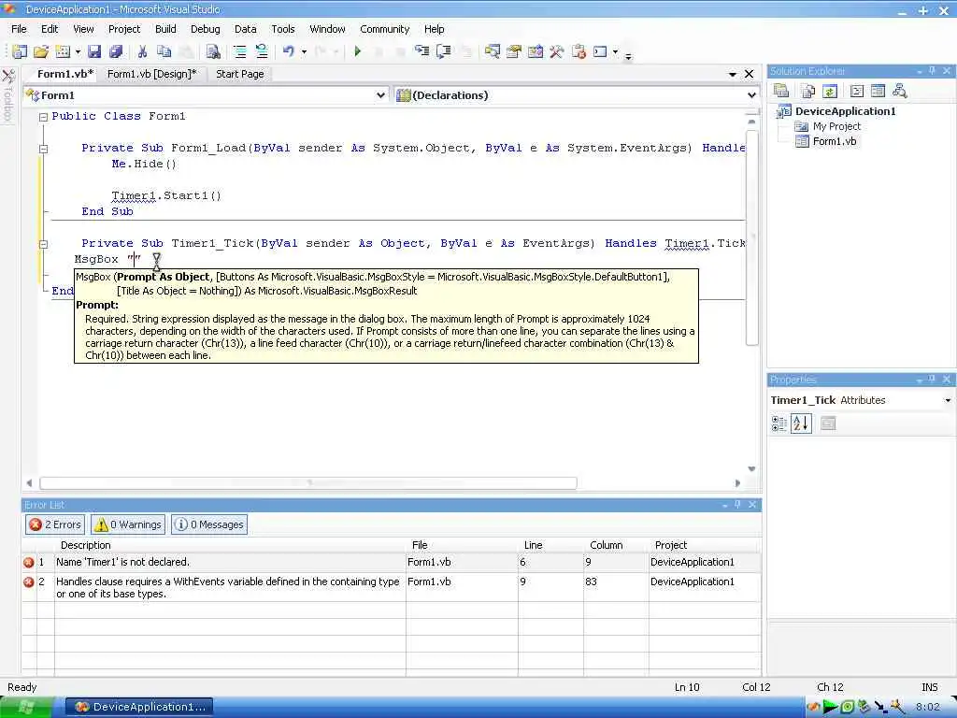The height and width of the screenshot is (718, 957).
Task: Click the View Designer icon in Solution Explorer
Action: pyautogui.click(x=878, y=91)
